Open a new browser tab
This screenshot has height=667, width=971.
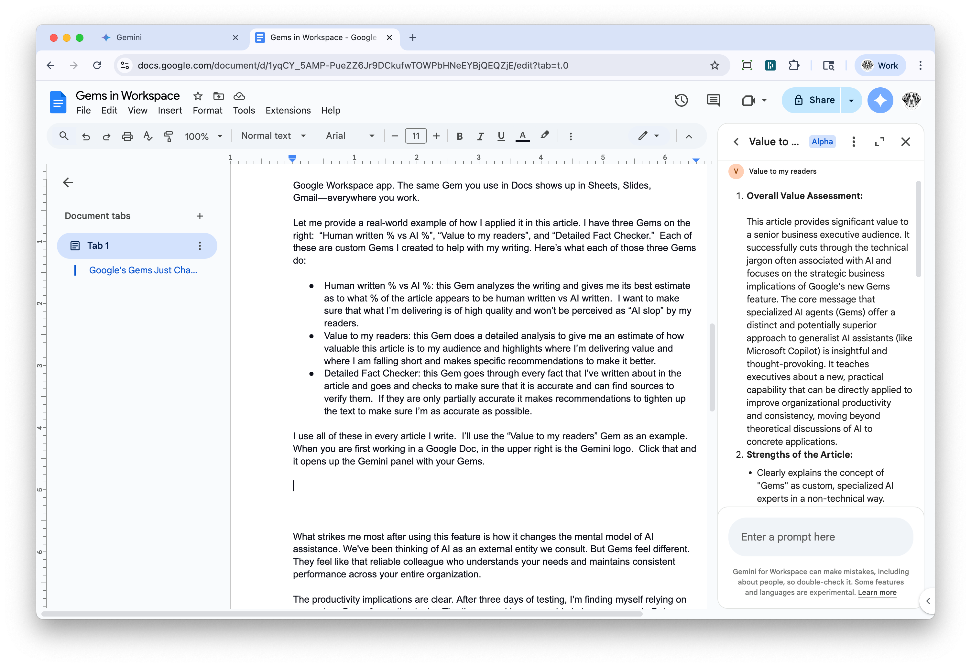tap(412, 38)
